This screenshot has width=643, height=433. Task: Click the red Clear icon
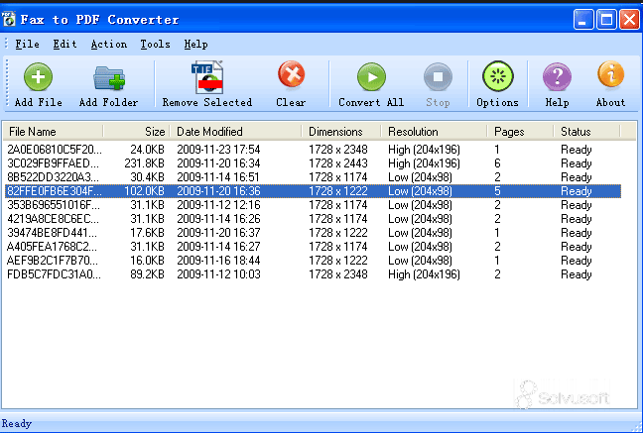[x=291, y=74]
